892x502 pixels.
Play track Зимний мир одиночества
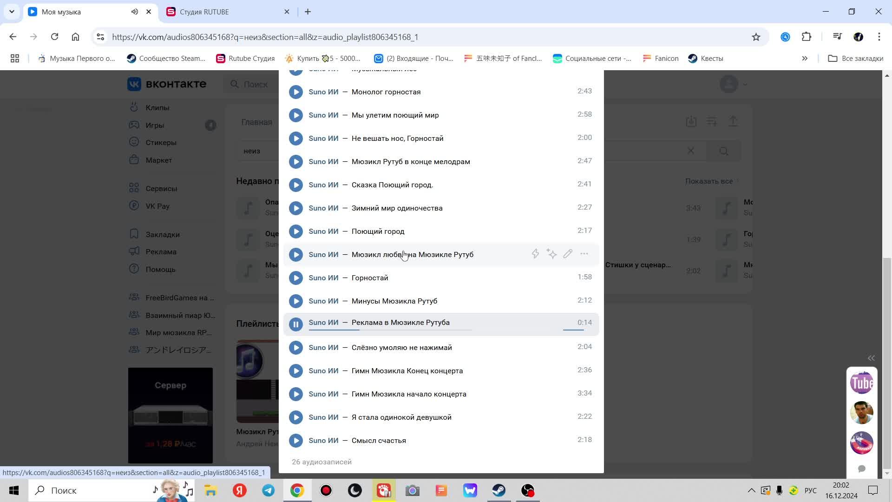pos(296,208)
